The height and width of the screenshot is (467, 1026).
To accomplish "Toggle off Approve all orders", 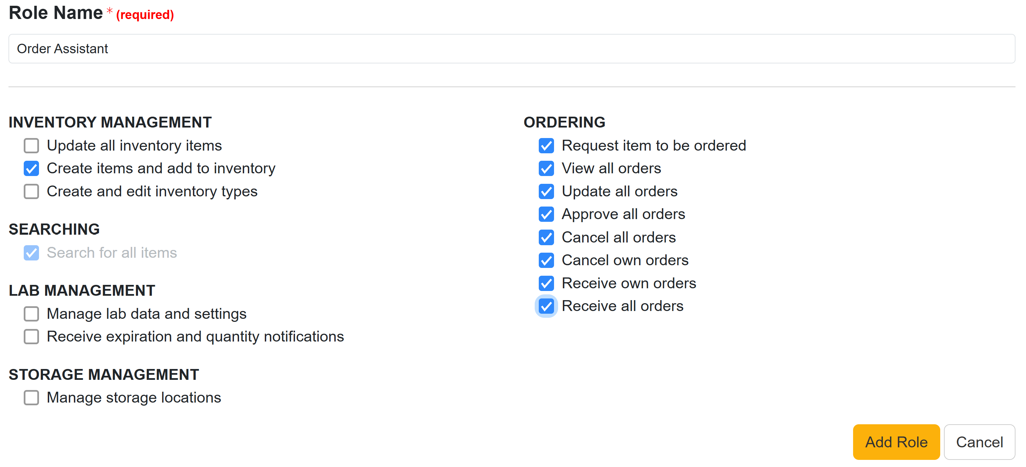I will [x=546, y=214].
